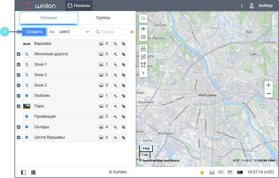
Task: Switch to the Группы tab
Action: [x=103, y=18]
